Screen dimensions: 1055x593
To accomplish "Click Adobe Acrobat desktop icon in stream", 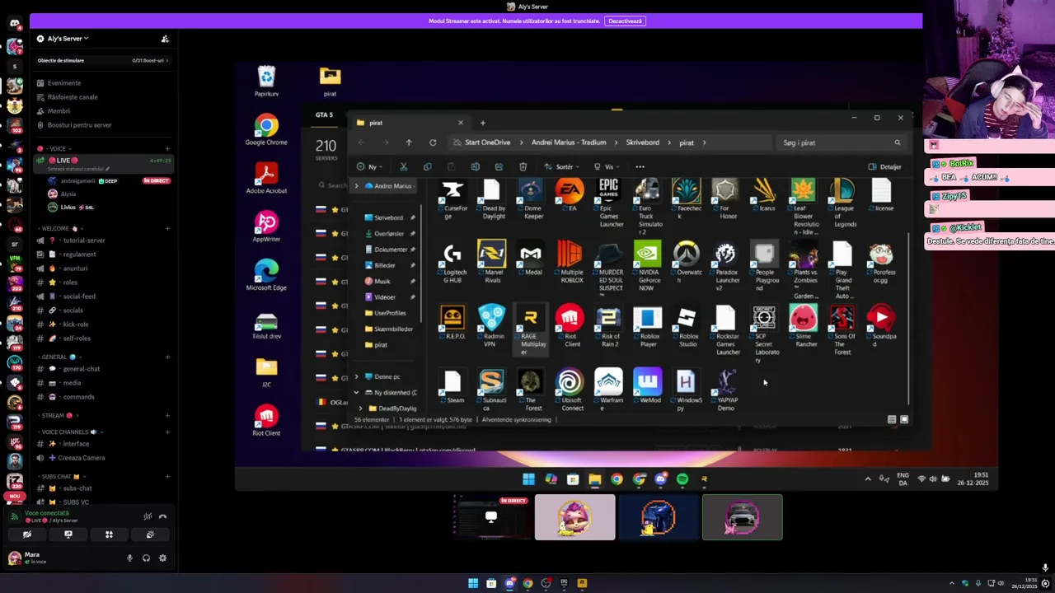I will (x=266, y=178).
